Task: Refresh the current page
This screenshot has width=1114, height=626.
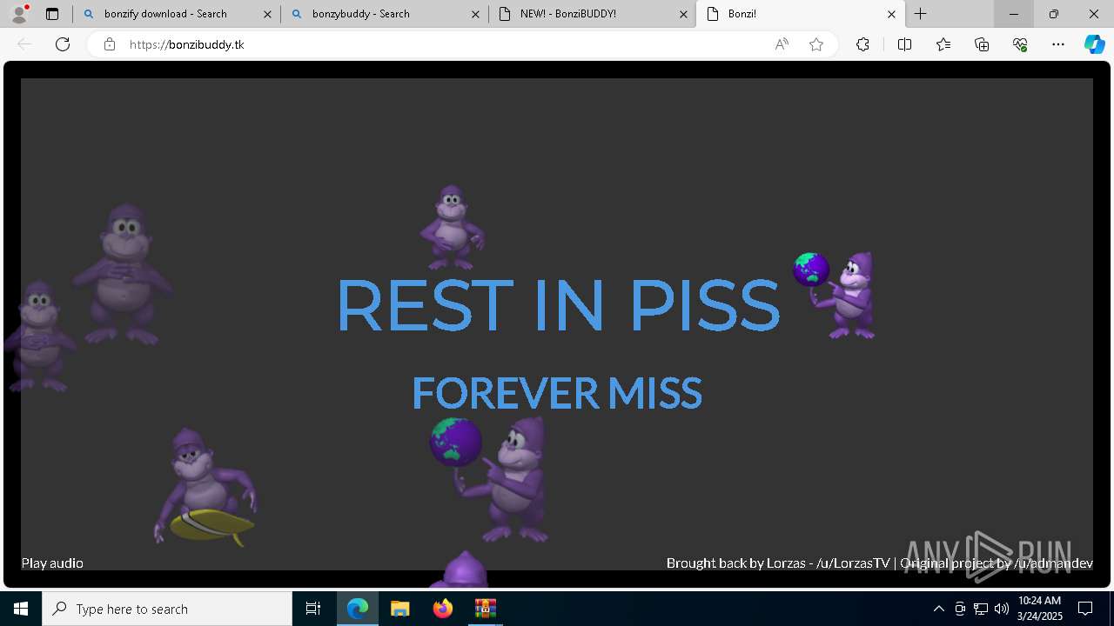Action: pyautogui.click(x=63, y=44)
